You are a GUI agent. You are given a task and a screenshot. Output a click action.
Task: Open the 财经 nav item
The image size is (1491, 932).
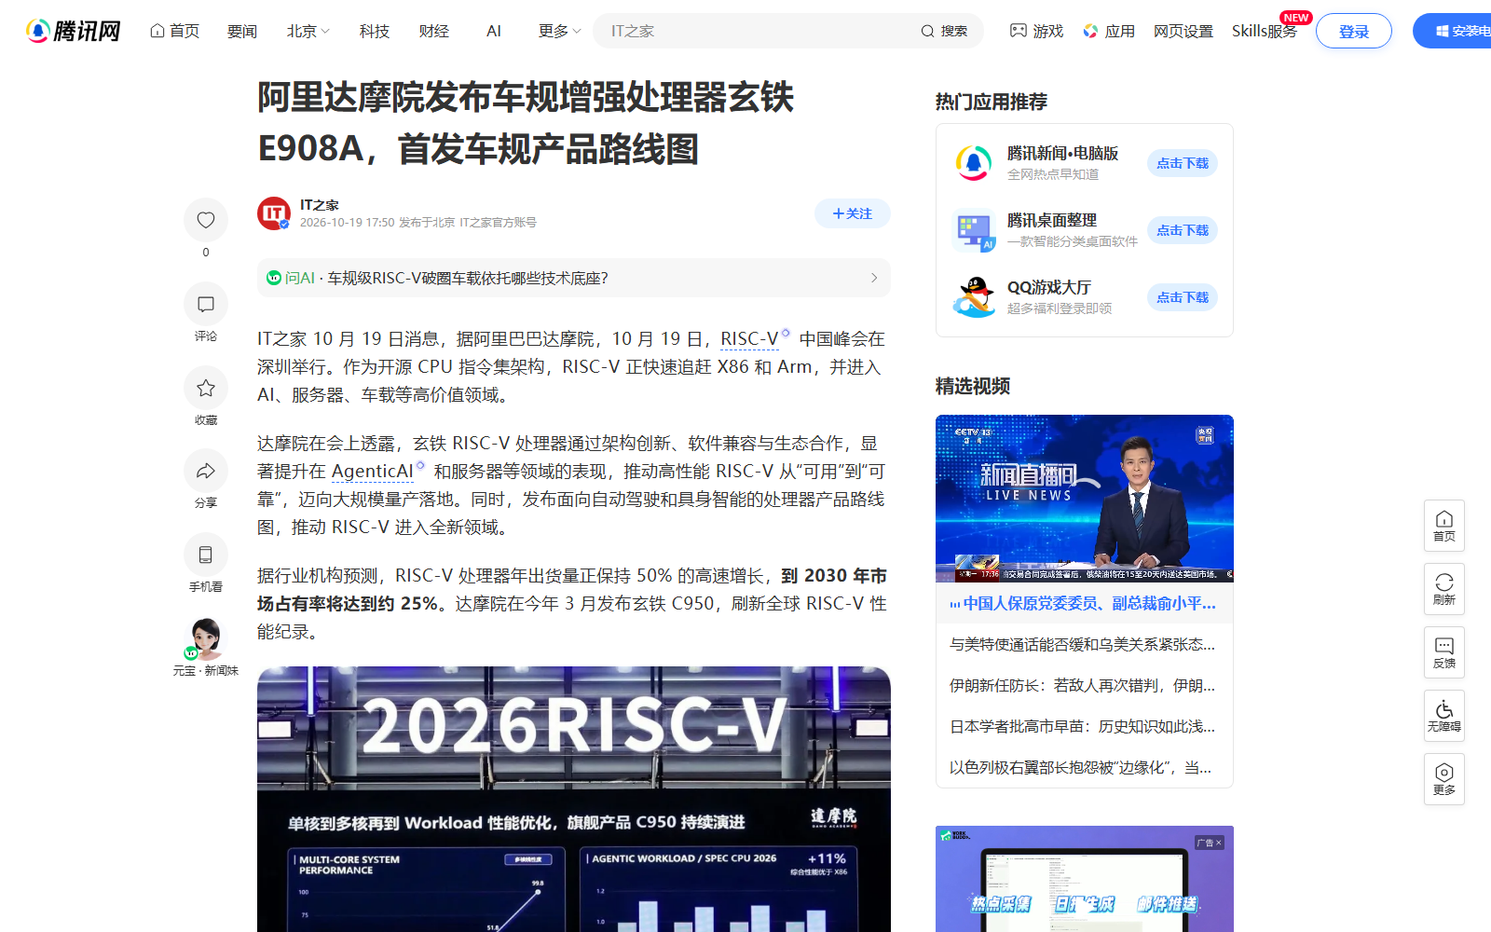[x=434, y=31]
